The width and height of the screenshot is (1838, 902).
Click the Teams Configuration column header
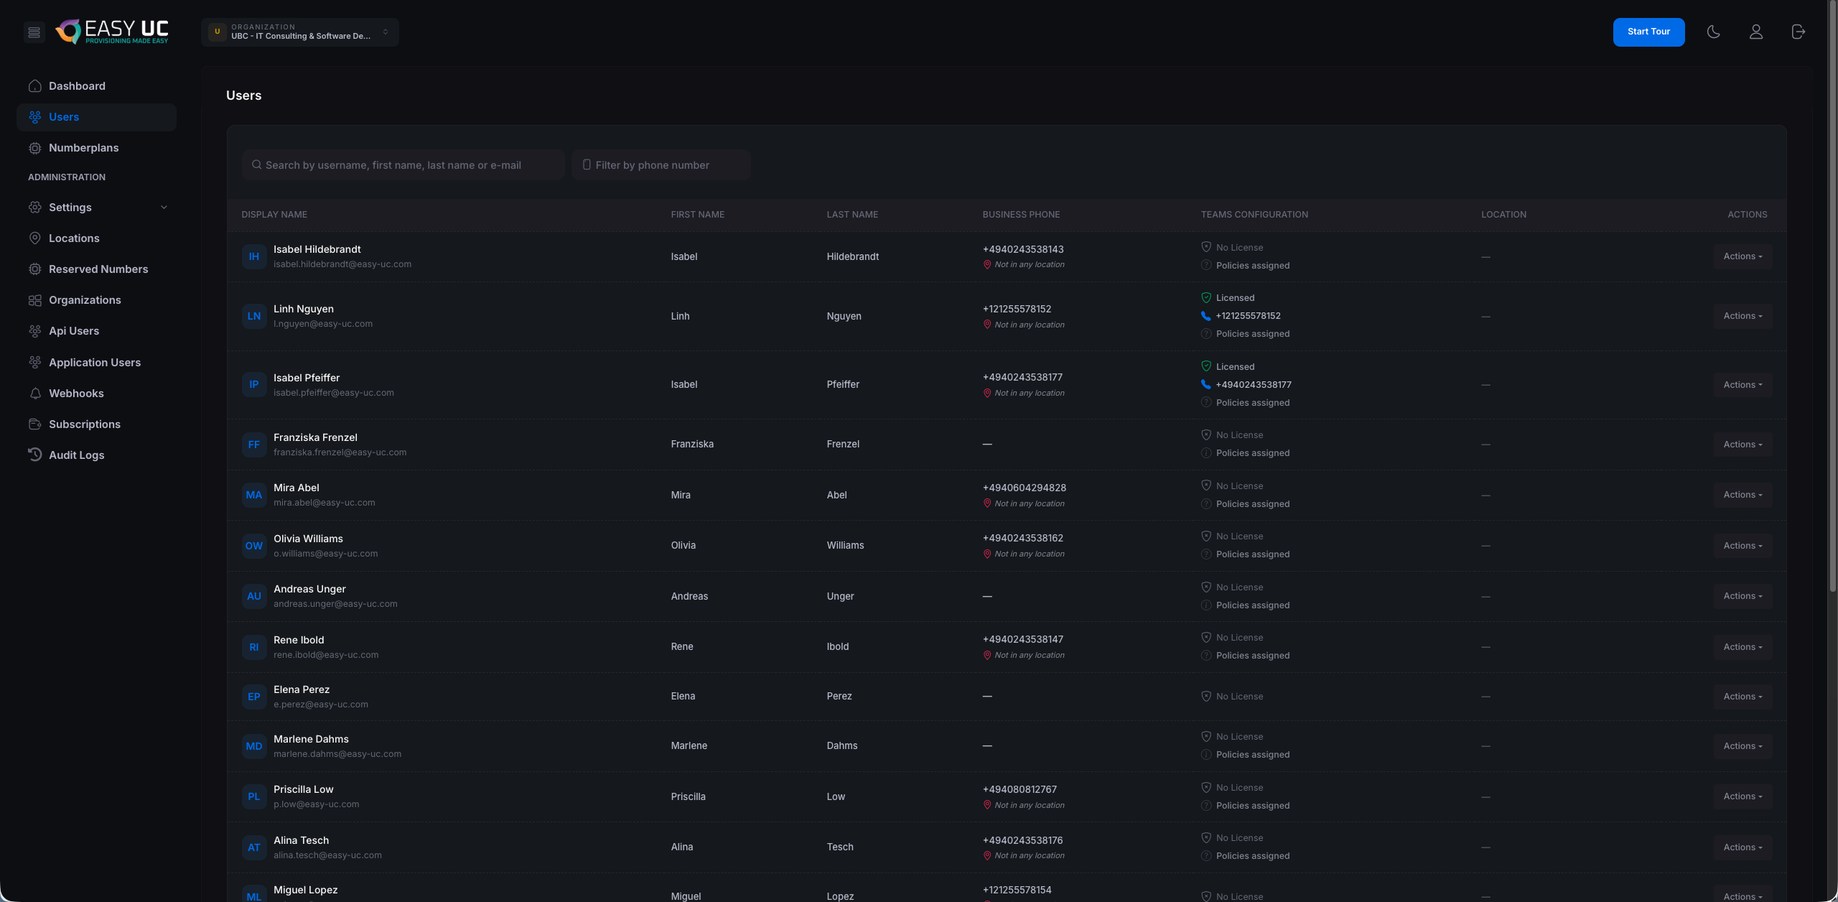pos(1254,215)
